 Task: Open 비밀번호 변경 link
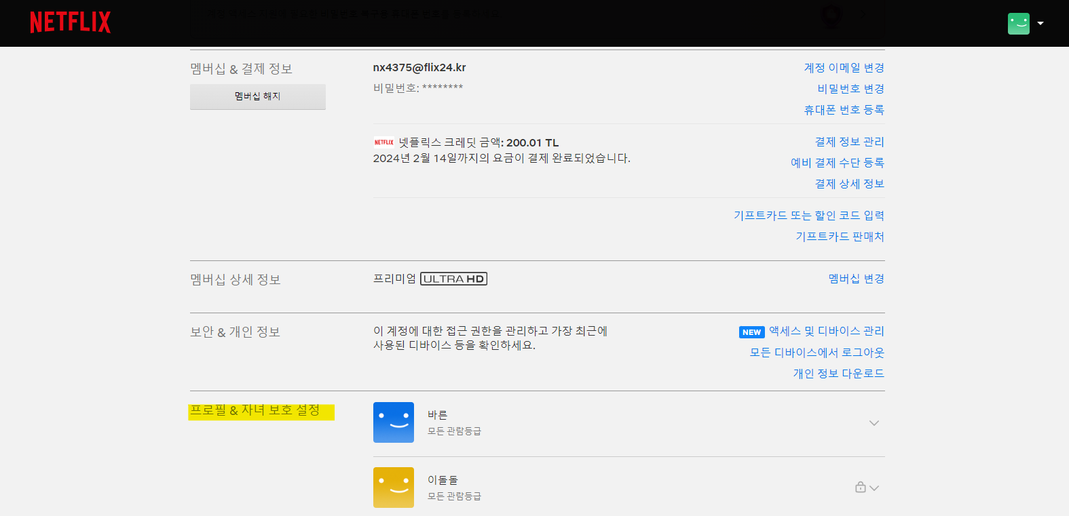coord(850,89)
